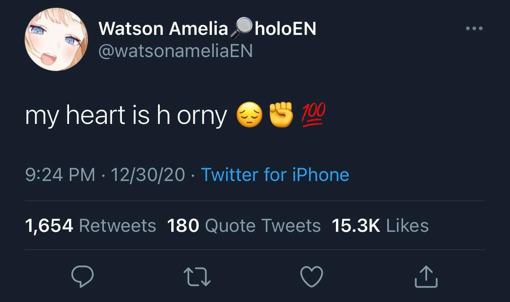Like the tweet with the heart icon
This screenshot has height=302, width=510.
coord(312,277)
